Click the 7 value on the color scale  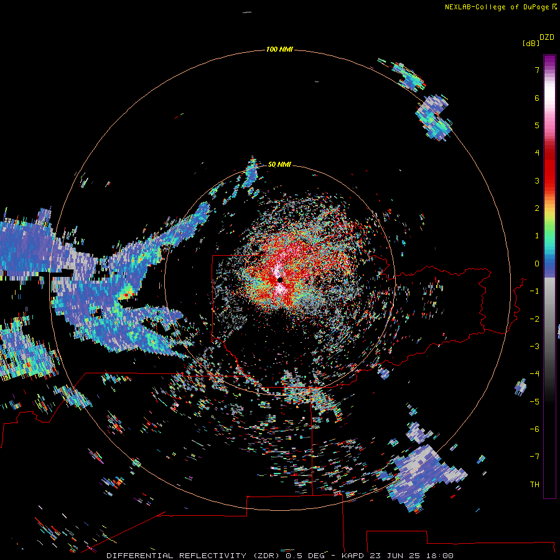(x=537, y=70)
